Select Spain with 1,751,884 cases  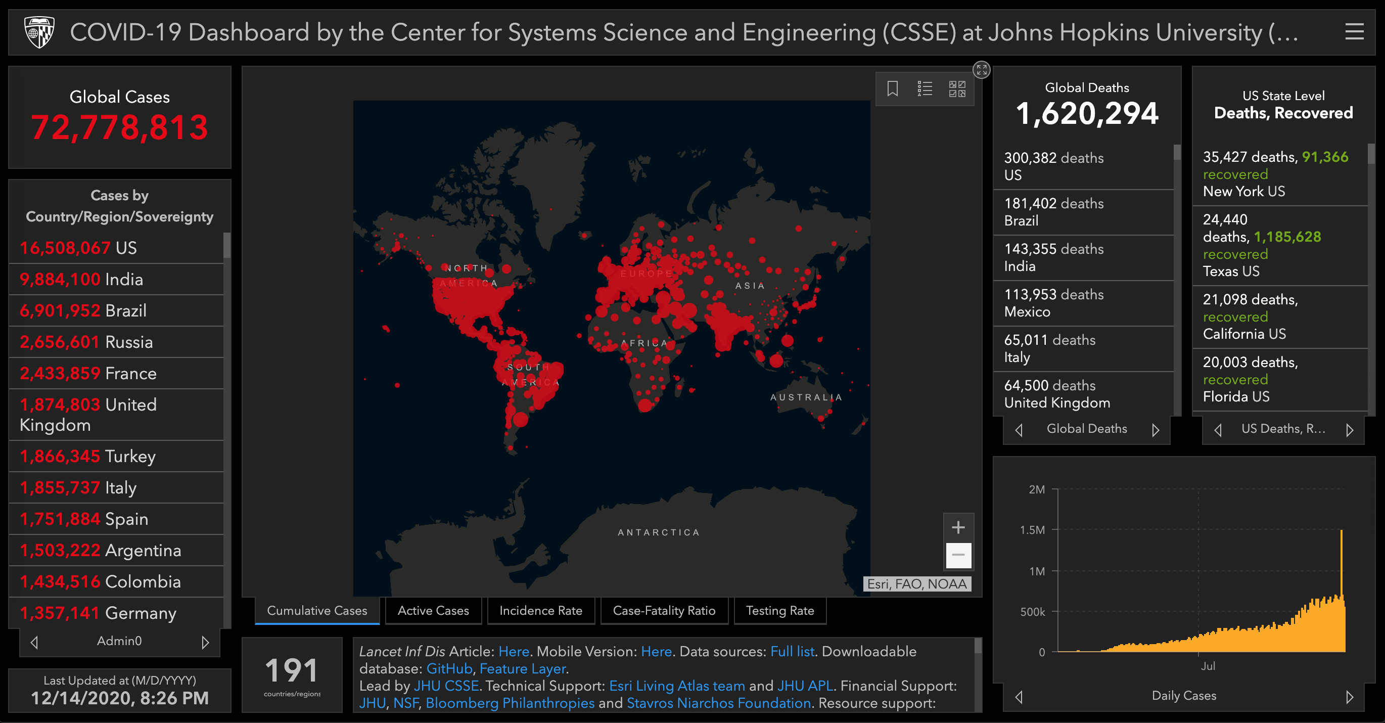point(116,519)
